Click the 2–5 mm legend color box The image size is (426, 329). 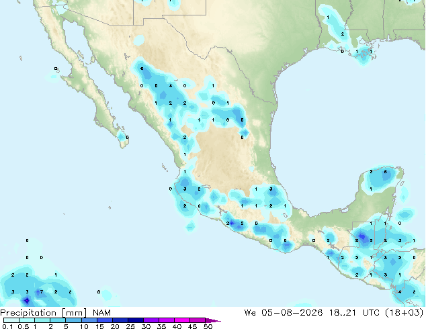click(x=58, y=320)
